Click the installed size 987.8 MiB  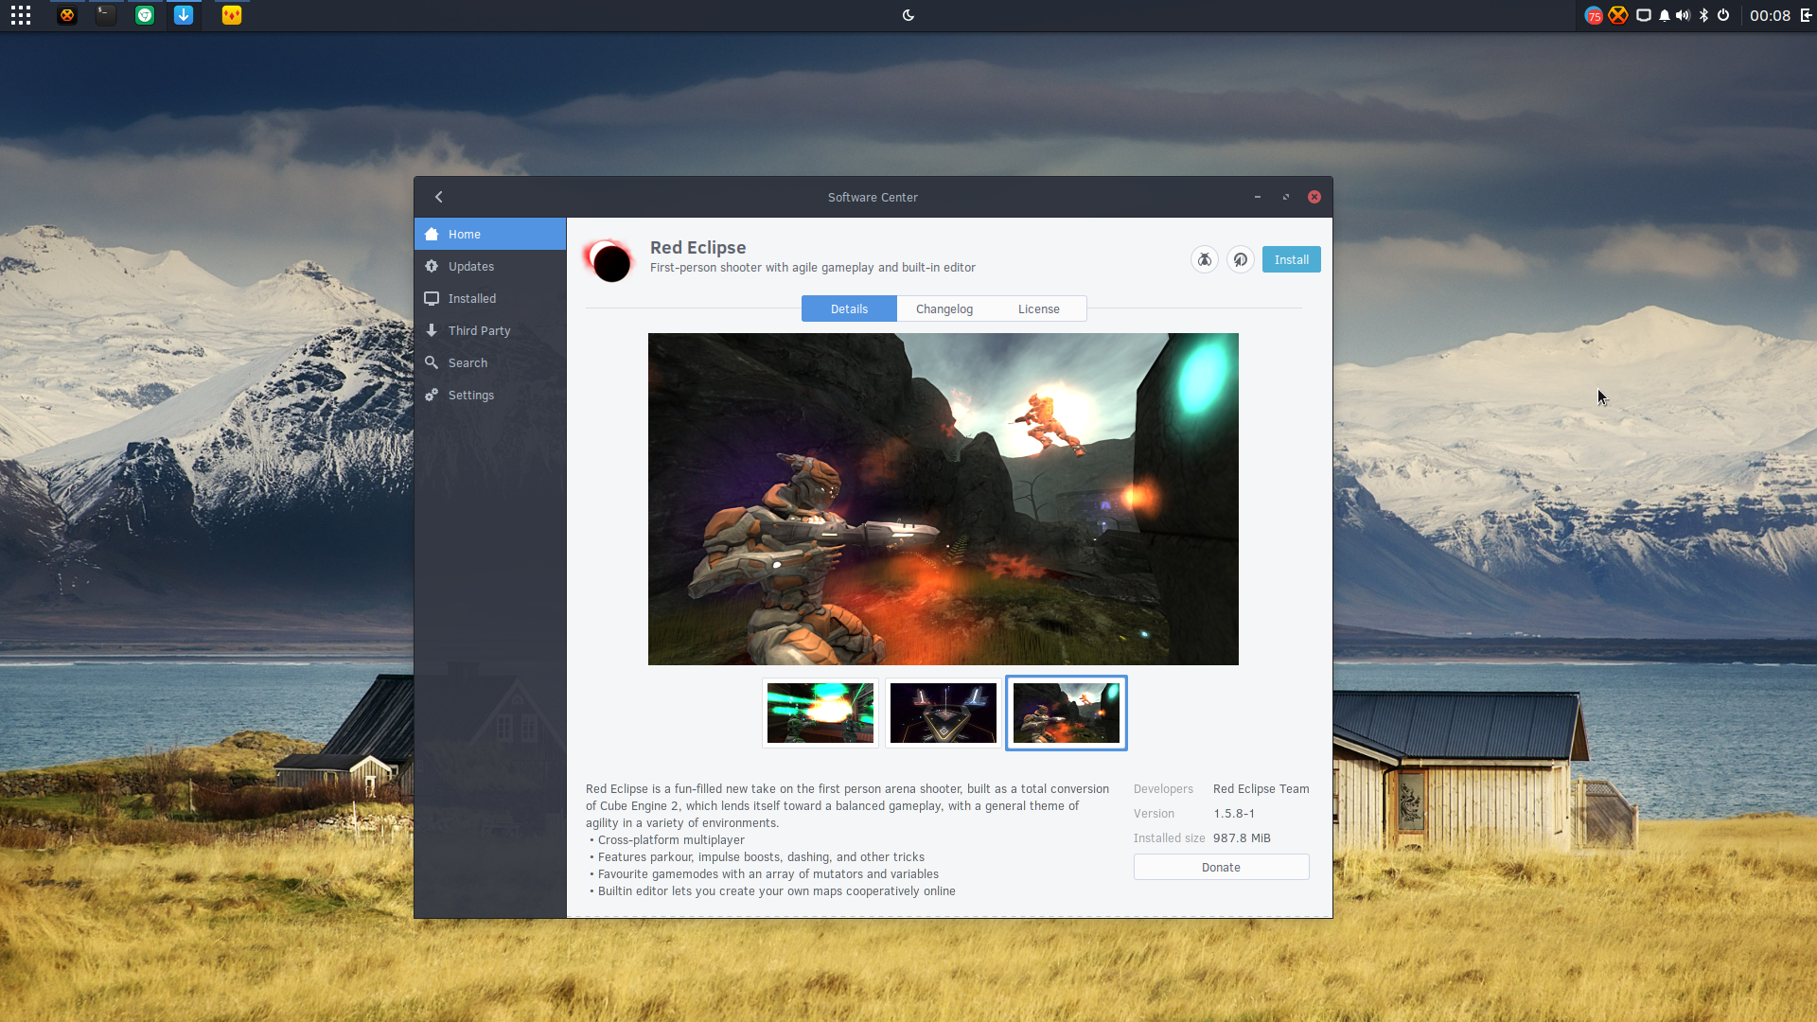click(1242, 837)
